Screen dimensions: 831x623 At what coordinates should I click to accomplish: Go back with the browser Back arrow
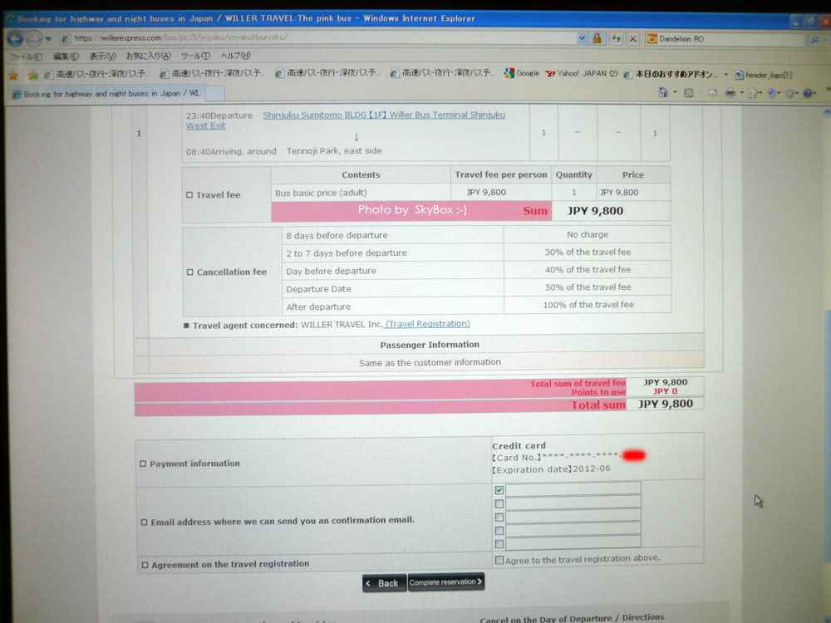(14, 39)
